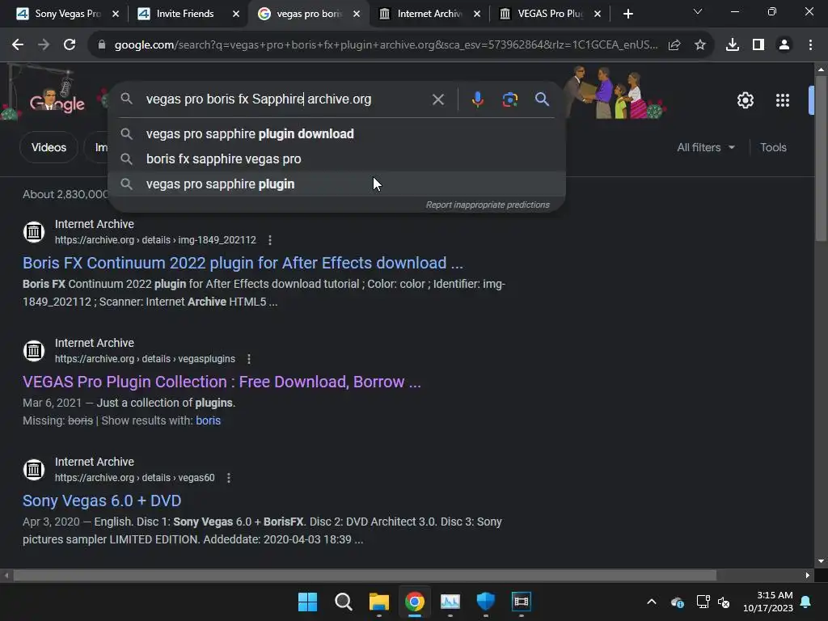Image resolution: width=828 pixels, height=621 pixels.
Task: Close the Invite Friends tab
Action: pyautogui.click(x=236, y=14)
